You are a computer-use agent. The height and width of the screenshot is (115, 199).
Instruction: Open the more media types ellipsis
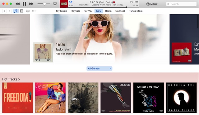[x=34, y=11]
